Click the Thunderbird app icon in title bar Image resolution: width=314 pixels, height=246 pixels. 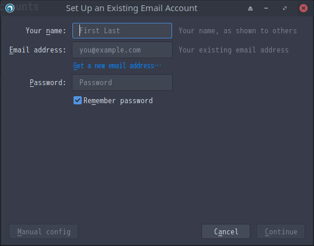click(9, 8)
